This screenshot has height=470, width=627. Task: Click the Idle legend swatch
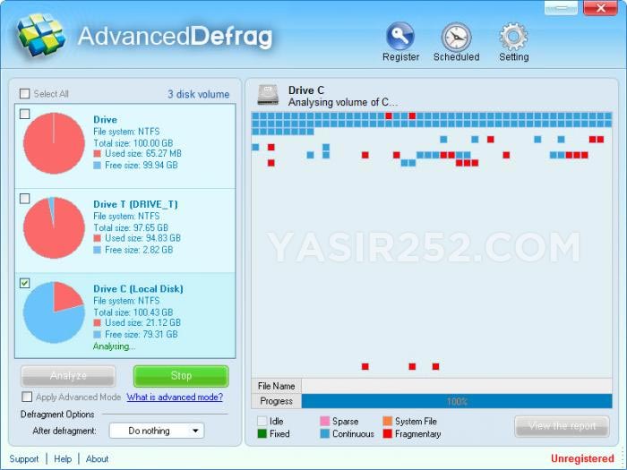click(262, 421)
